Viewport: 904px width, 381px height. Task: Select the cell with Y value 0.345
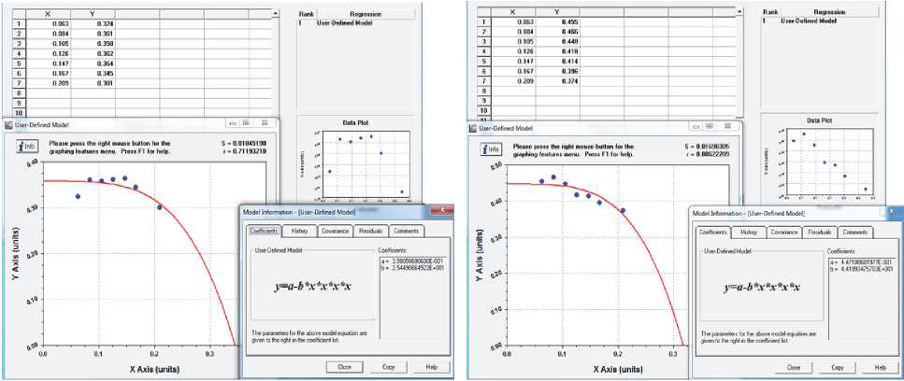pos(93,74)
